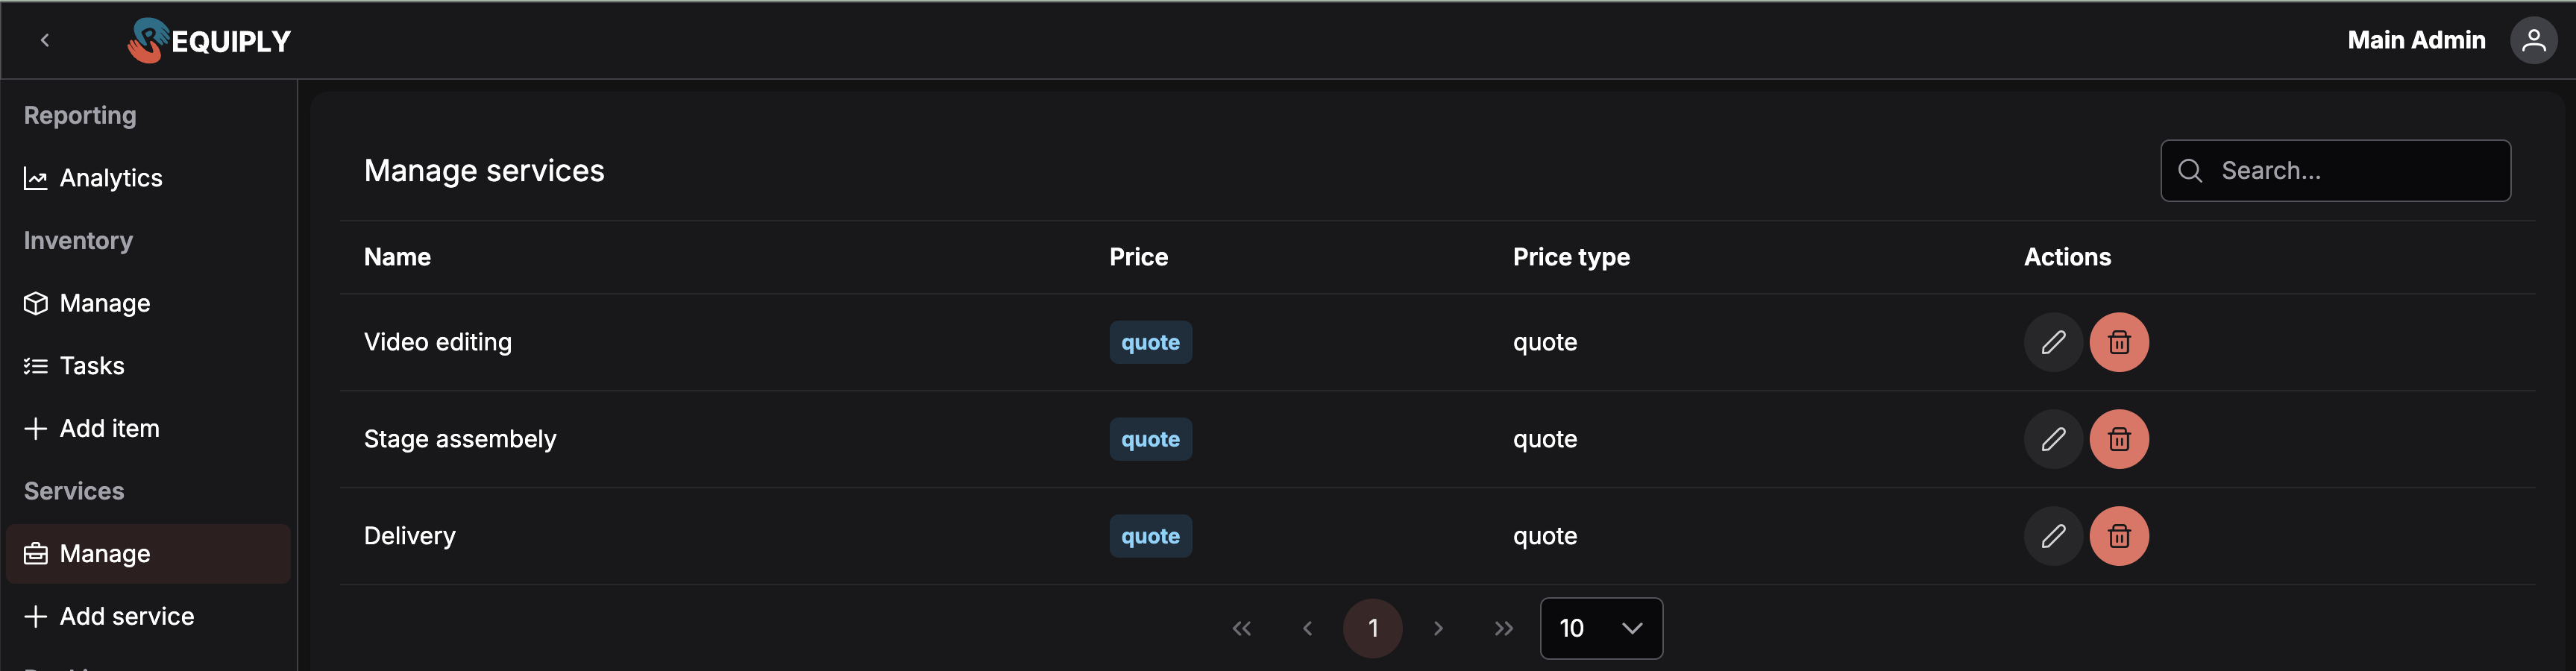Open Tasks in the sidebar
Image resolution: width=2576 pixels, height=671 pixels.
coord(92,366)
